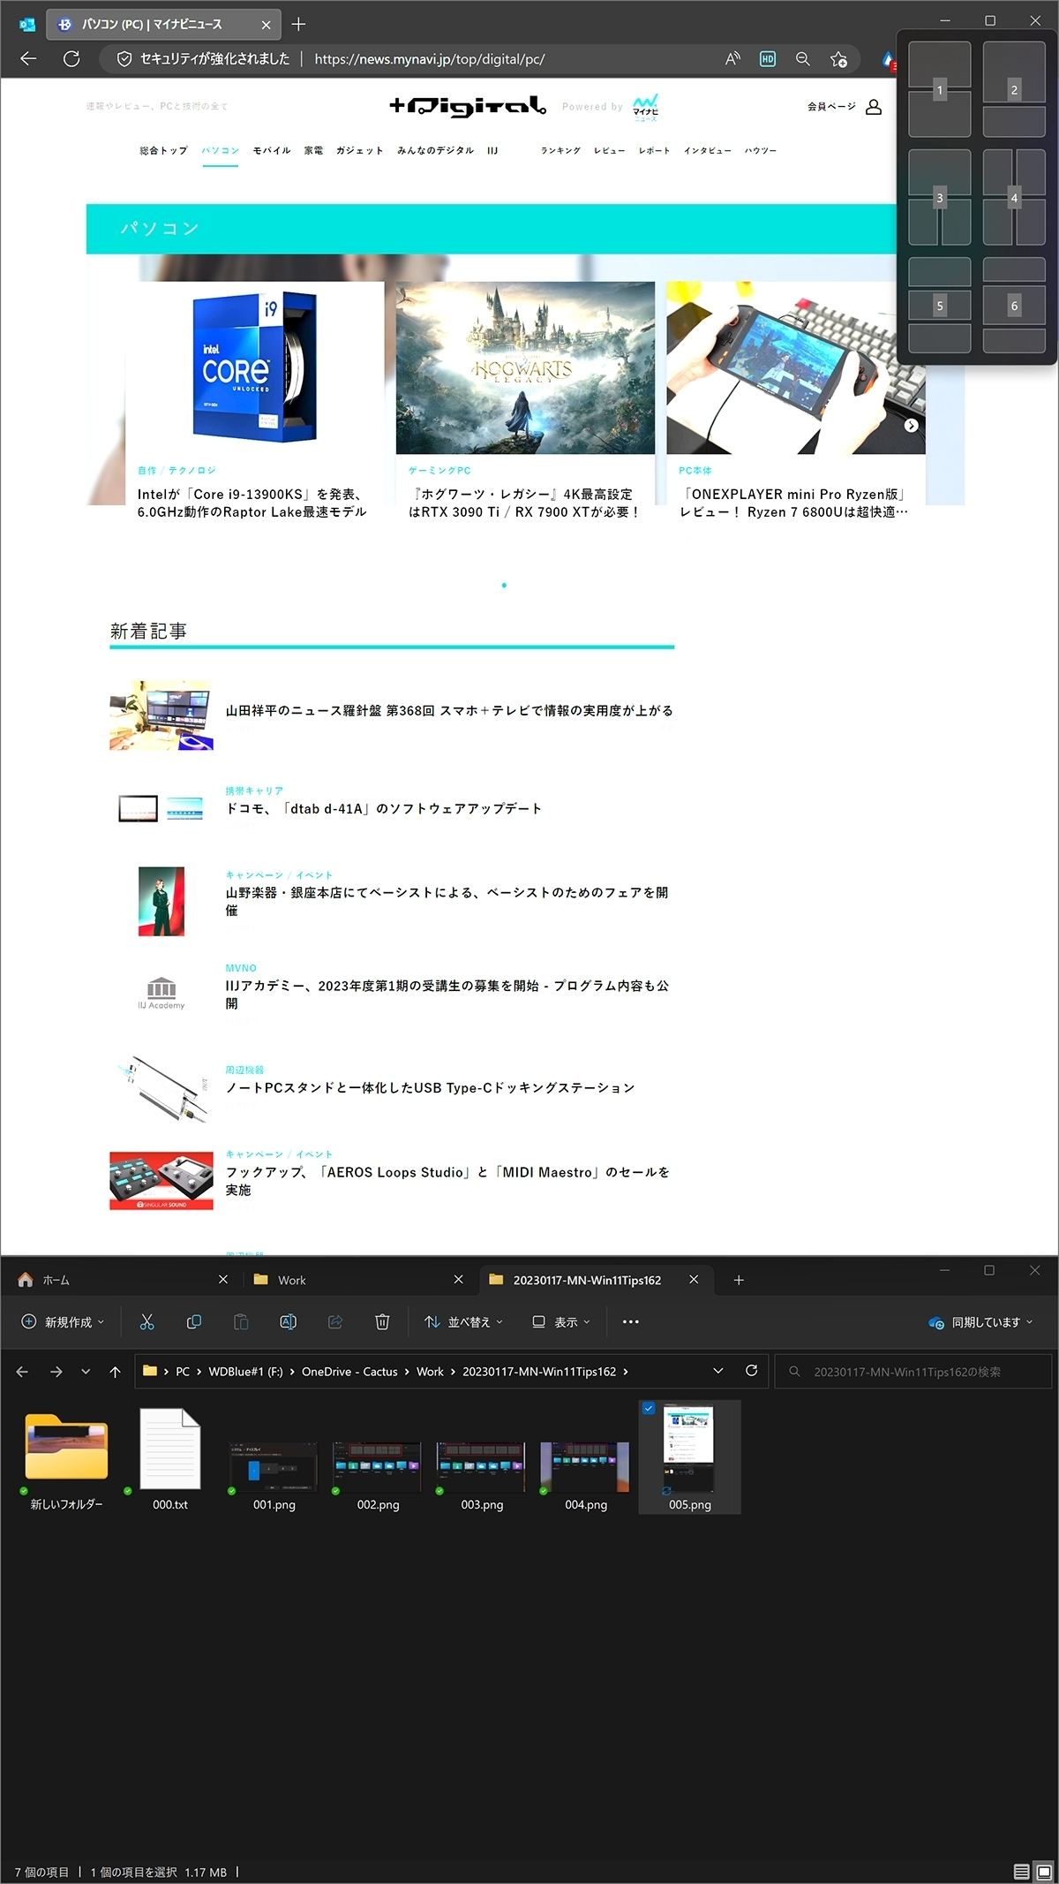Image resolution: width=1059 pixels, height=1884 pixels.
Task: Cut the selected file in Explorer toolbar
Action: click(147, 1321)
